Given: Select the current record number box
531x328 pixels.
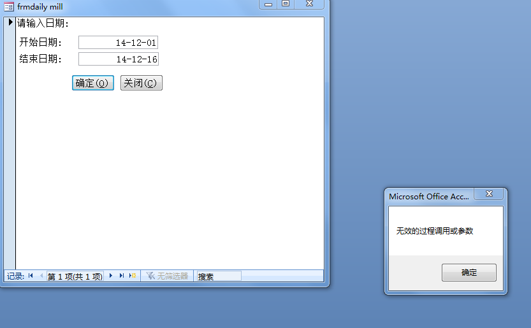Looking at the screenshot, I should coord(75,276).
